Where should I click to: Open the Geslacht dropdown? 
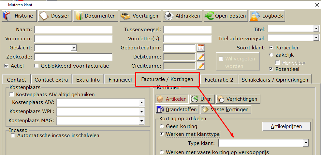[74, 48]
